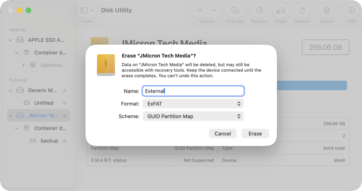Click the Erase button in the dialog

[x=255, y=134]
